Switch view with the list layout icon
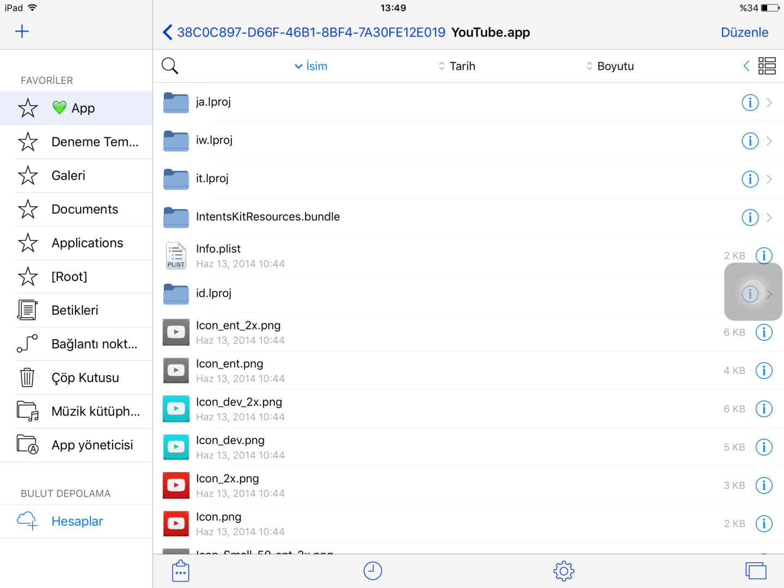Viewport: 784px width, 588px height. [x=767, y=66]
